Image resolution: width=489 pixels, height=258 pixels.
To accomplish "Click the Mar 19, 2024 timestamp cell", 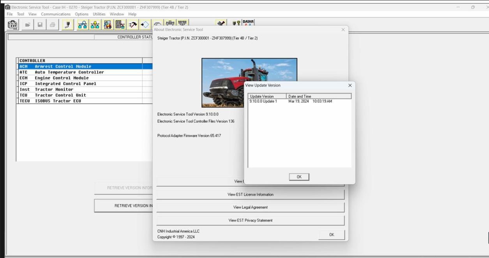I will point(310,101).
